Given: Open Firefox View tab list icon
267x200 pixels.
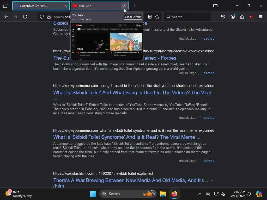Looking at the screenshot, I should (5, 6).
